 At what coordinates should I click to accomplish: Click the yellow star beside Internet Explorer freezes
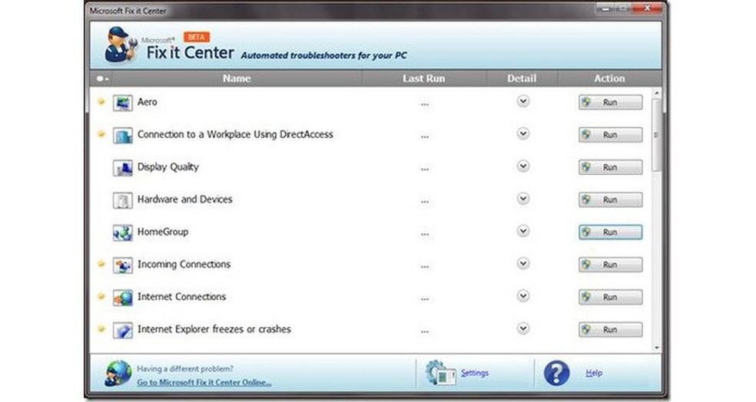click(x=101, y=329)
